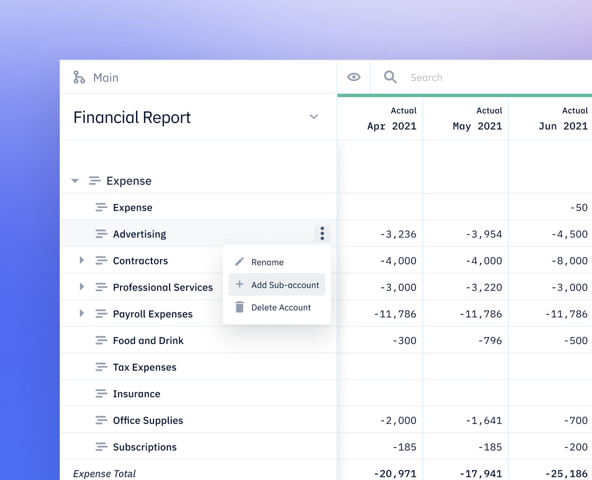Select the Contractors account name

[140, 261]
